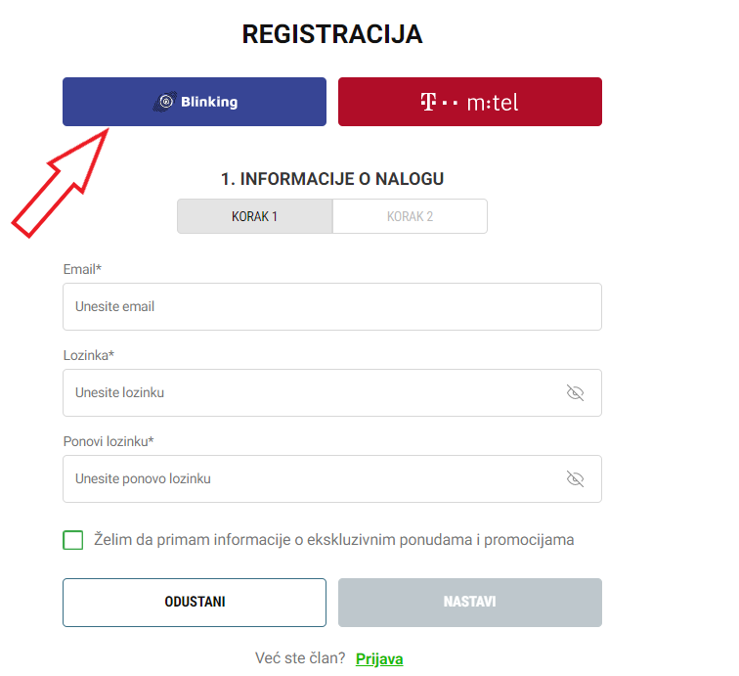Screen dimensions: 739x676
Task: Continue with the NASTAVI button
Action: click(470, 603)
